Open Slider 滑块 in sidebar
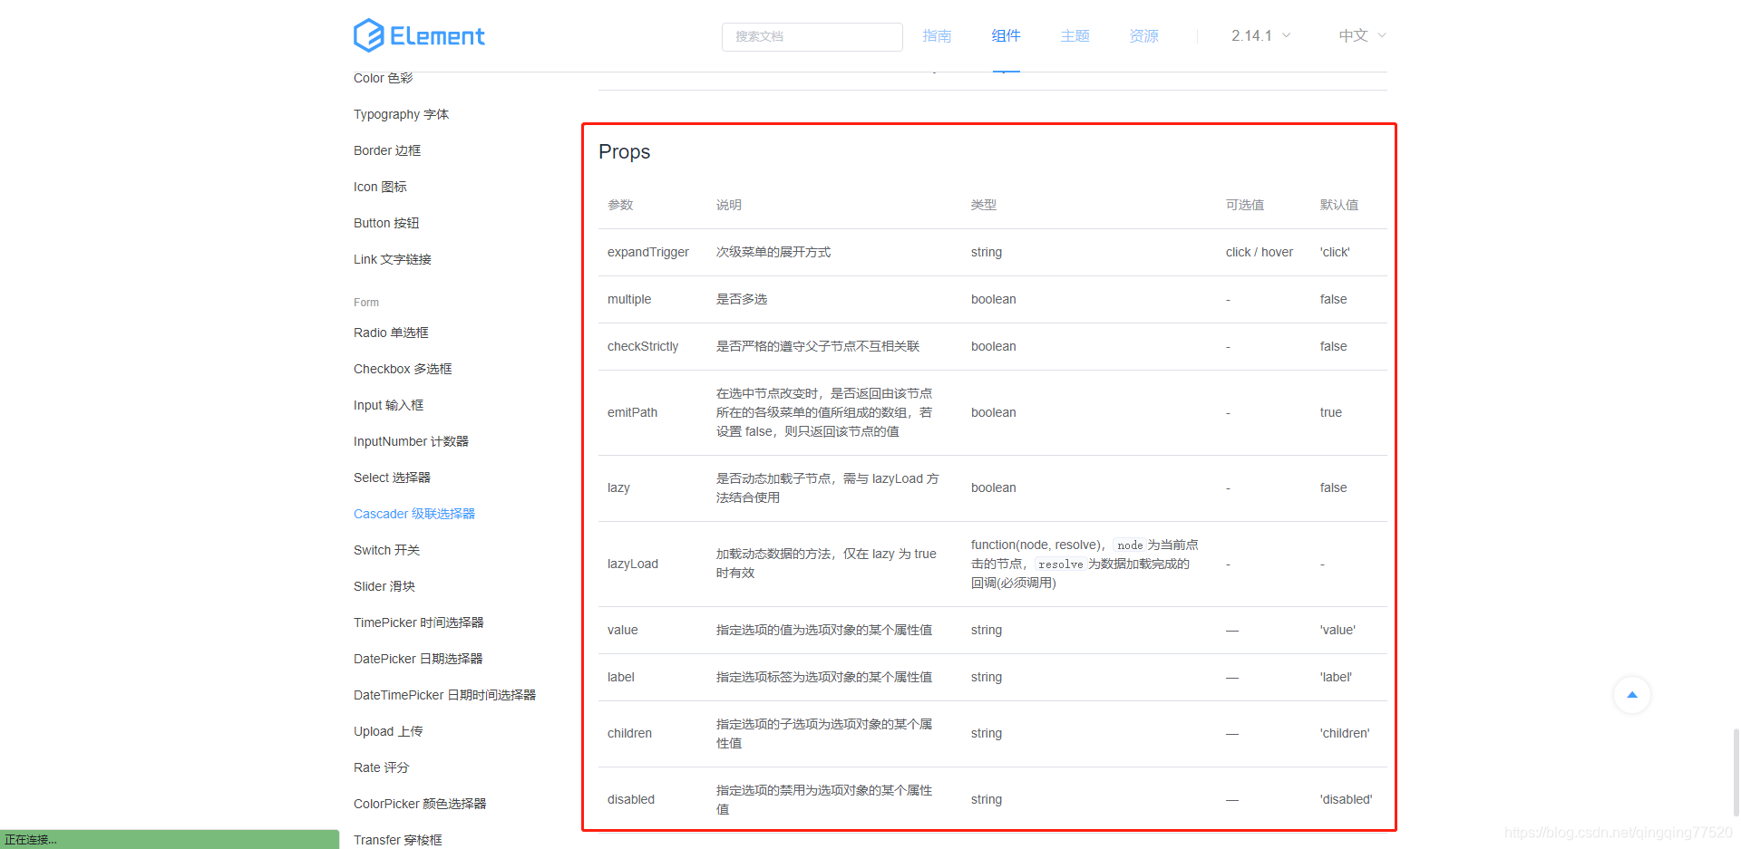This screenshot has height=849, width=1741. (384, 586)
